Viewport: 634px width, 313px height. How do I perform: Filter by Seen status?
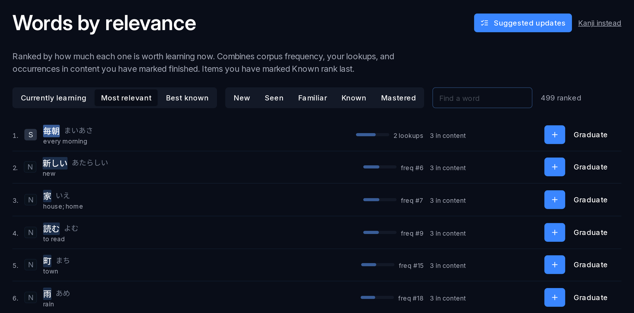[274, 98]
